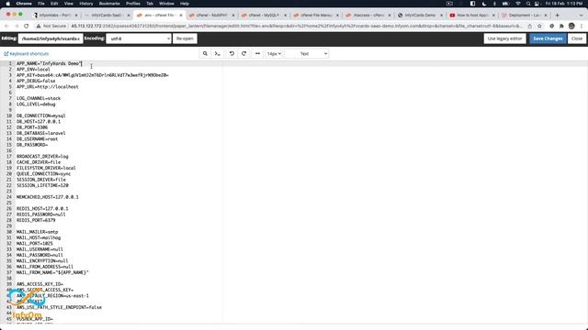Click Use legacy editor button
Image resolution: width=588 pixels, height=330 pixels.
(504, 38)
